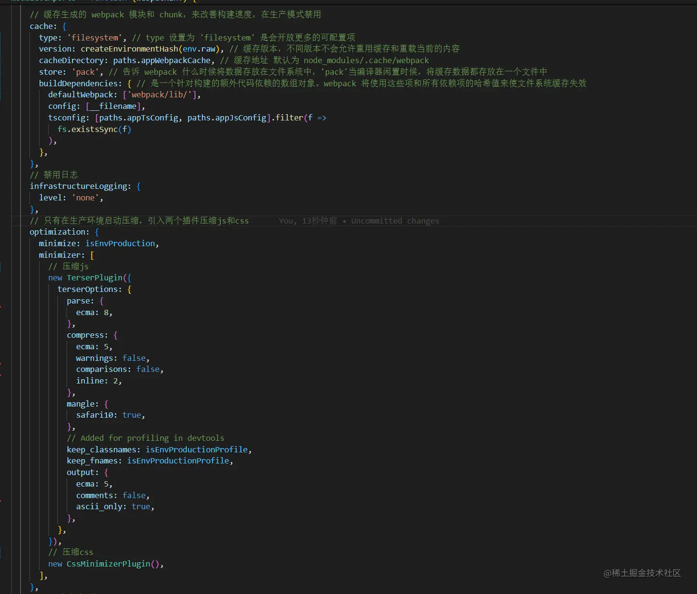The image size is (697, 594).
Task: Click the 'Uncommitted changes' git blame annotation
Action: (x=395, y=221)
